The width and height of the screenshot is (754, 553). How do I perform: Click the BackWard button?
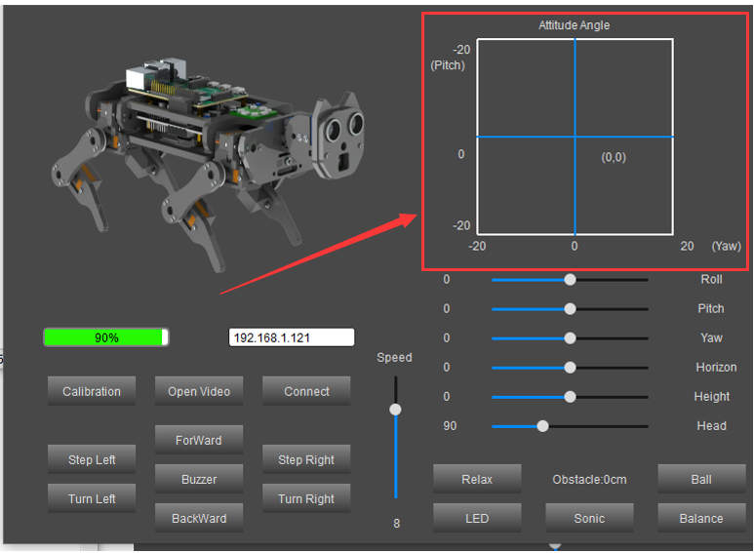tap(199, 518)
